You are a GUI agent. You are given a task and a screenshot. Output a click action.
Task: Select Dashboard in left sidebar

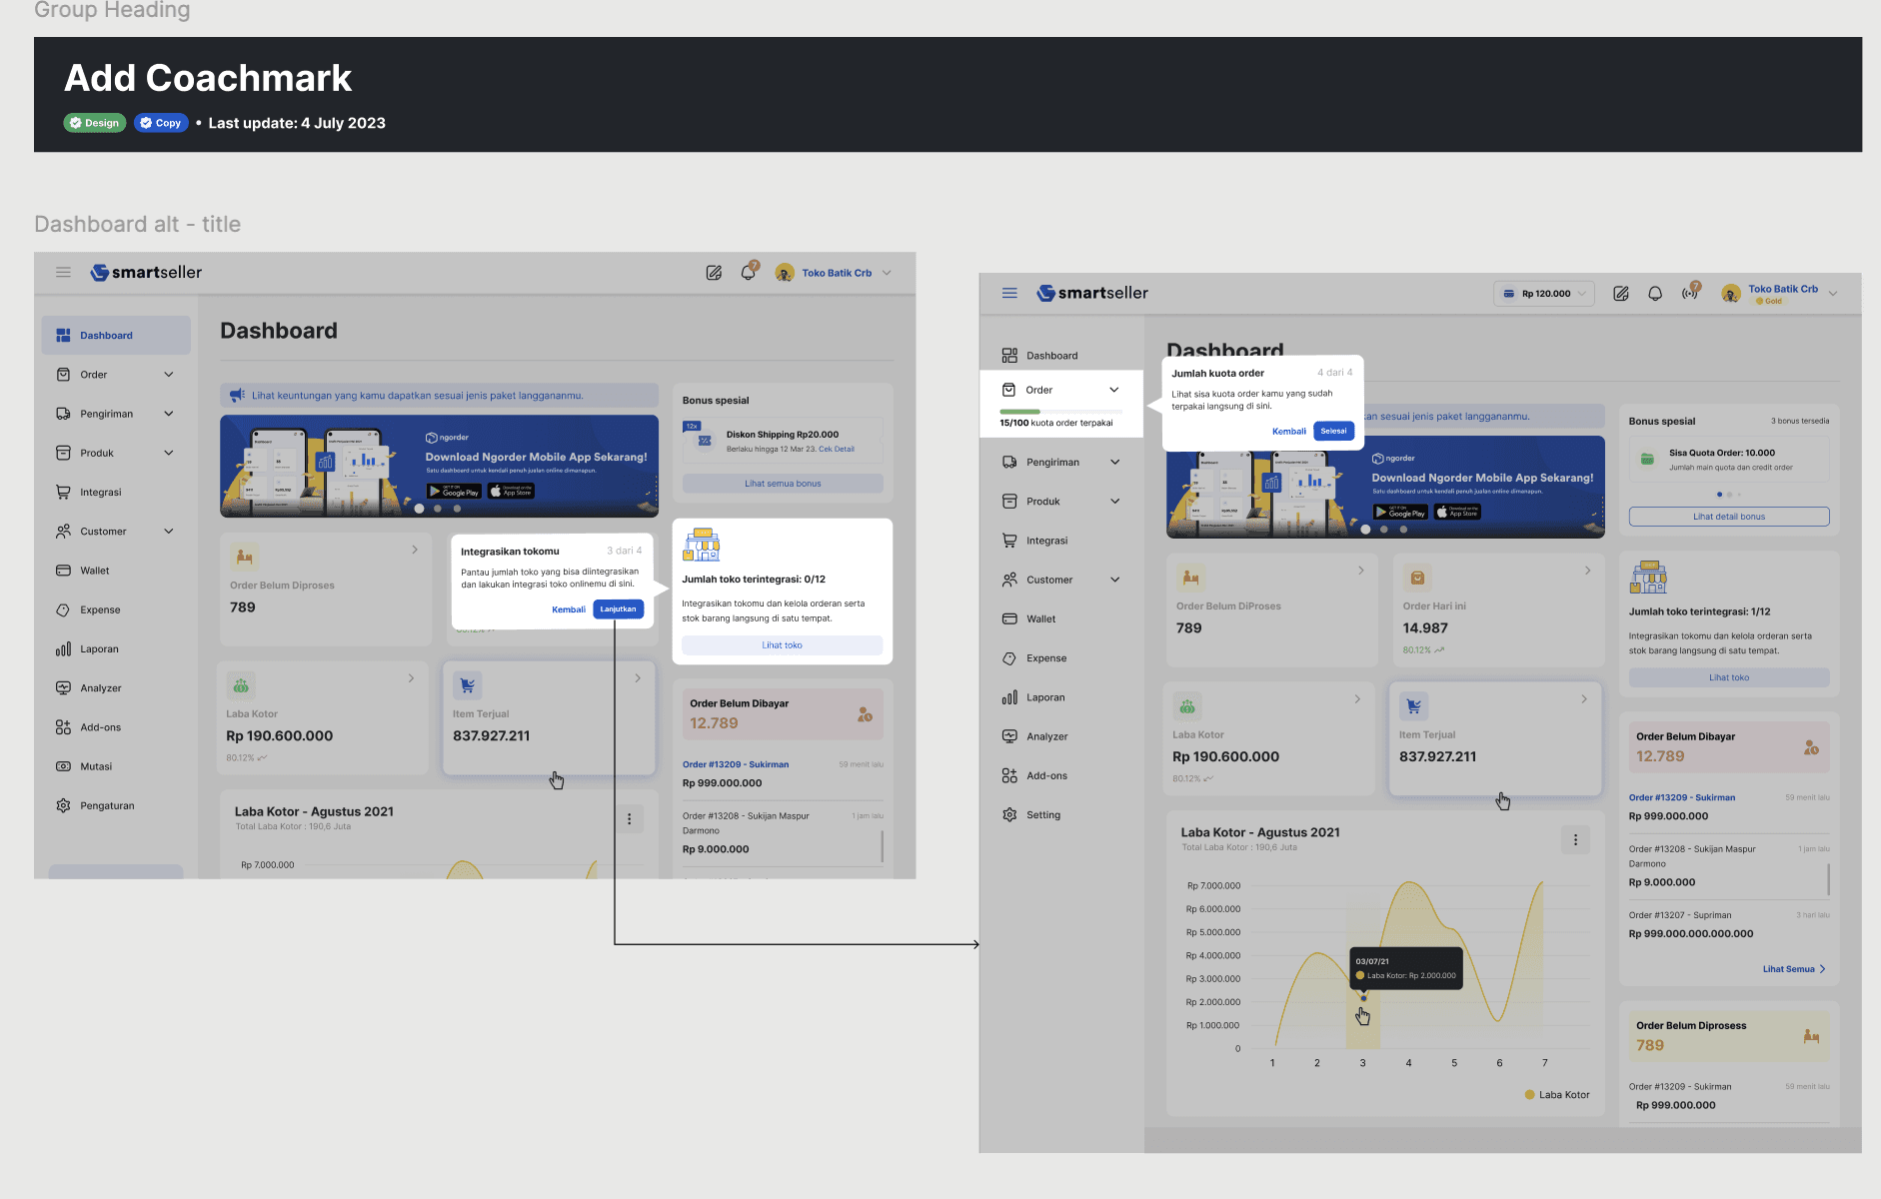116,336
